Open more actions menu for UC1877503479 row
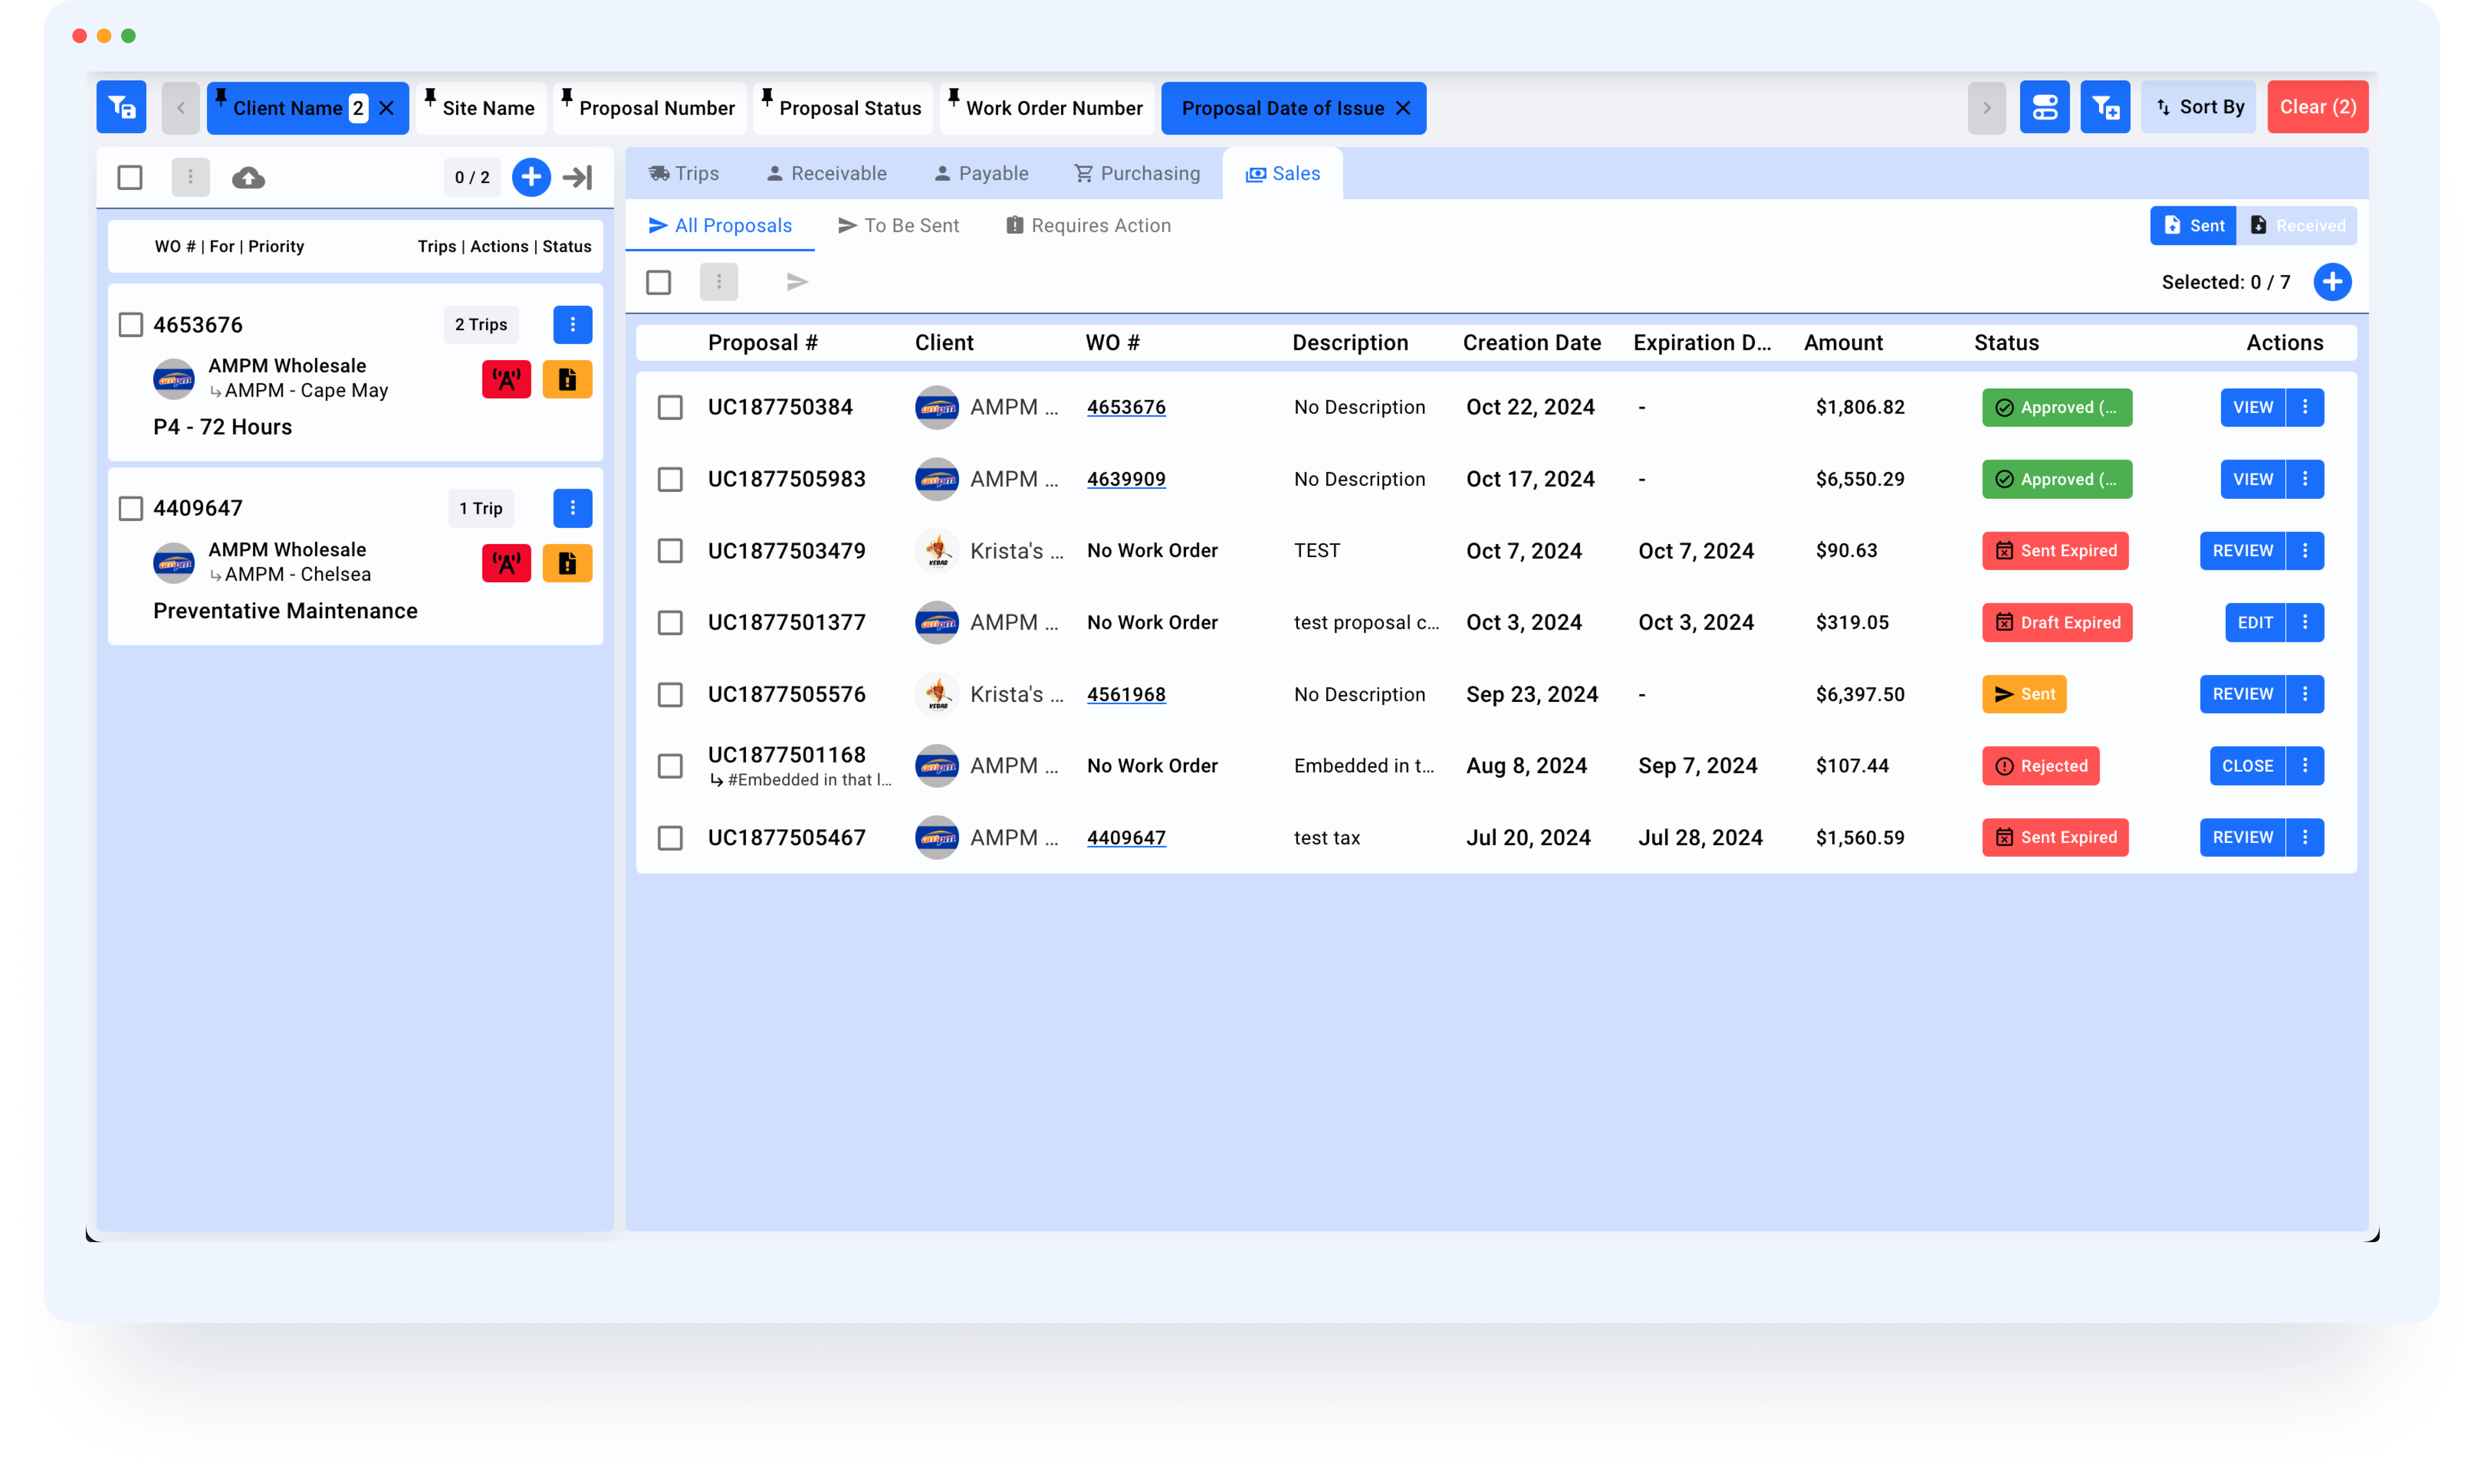Viewport: 2484px width, 1484px height. point(2305,551)
